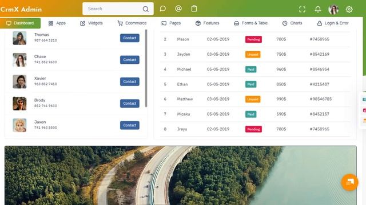The image size is (366, 205).
Task: Open the @ mentions icon
Action: click(x=178, y=9)
